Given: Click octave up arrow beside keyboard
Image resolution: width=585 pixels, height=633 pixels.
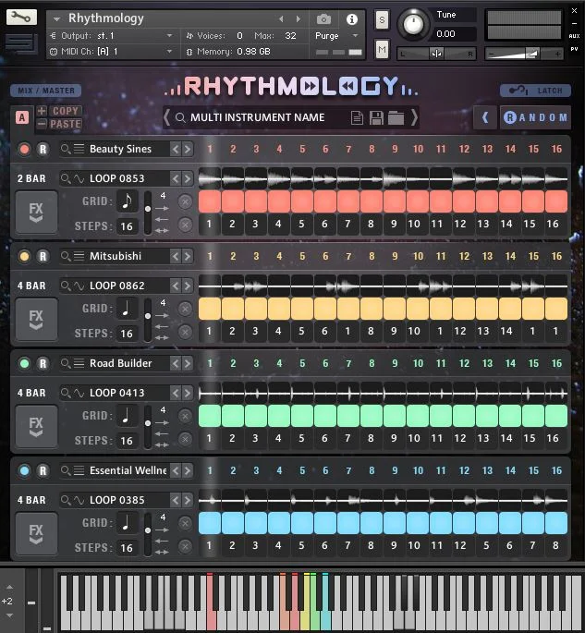Looking at the screenshot, I should [x=9, y=587].
